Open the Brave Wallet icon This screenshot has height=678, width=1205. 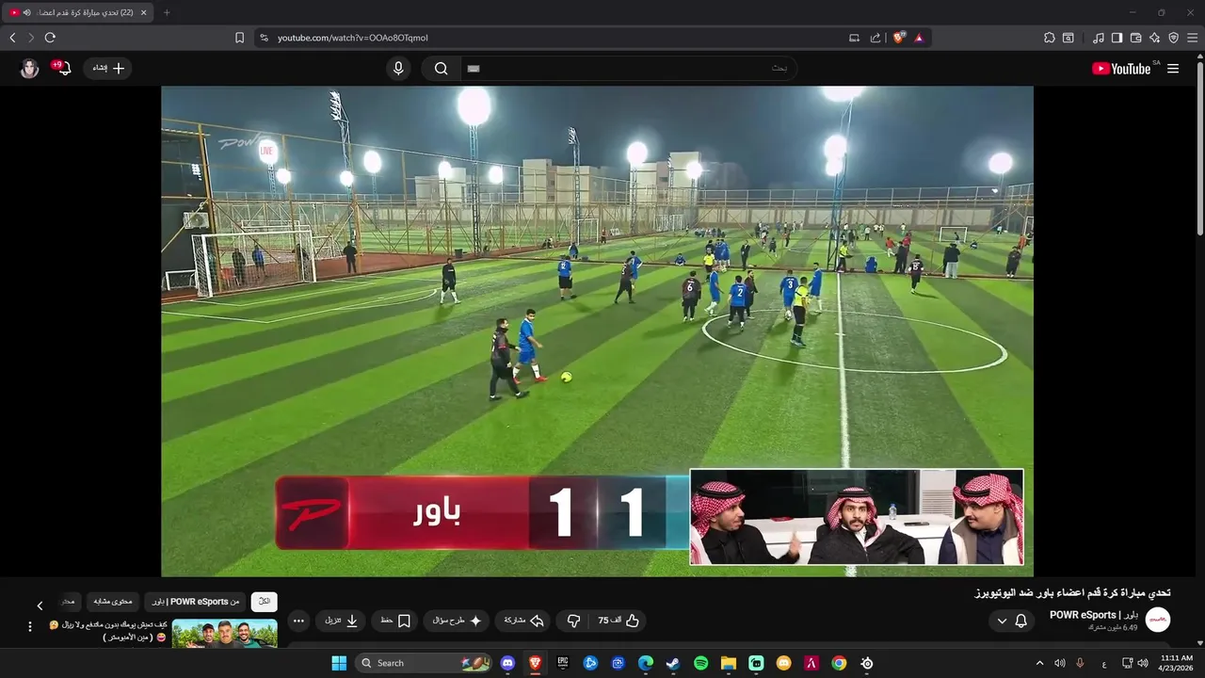[x=1135, y=38]
